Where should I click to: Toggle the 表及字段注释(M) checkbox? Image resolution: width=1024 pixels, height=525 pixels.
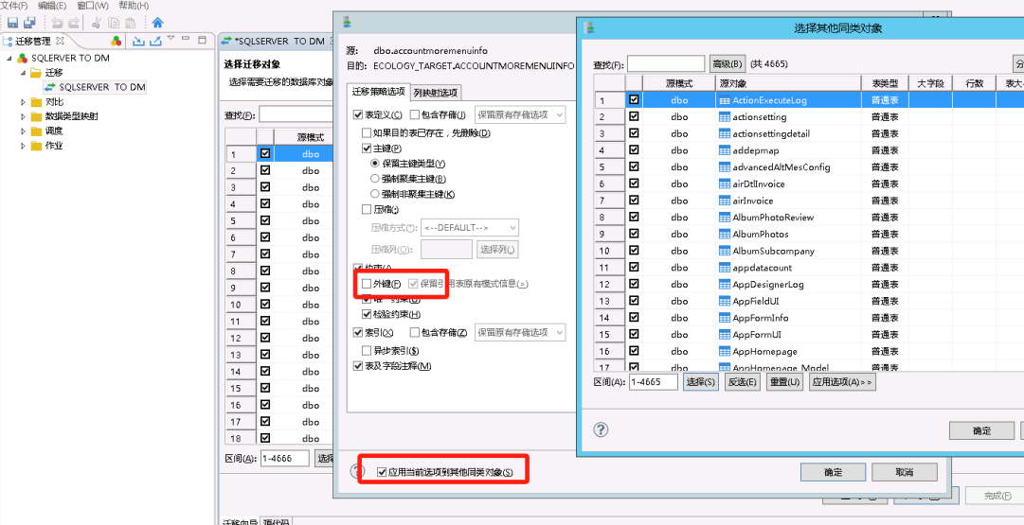pyautogui.click(x=357, y=366)
